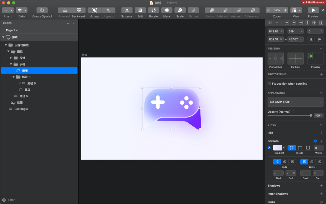326x204 pixels.
Task: Collapse the 玩游戏赚钱 group
Action: tap(6, 45)
